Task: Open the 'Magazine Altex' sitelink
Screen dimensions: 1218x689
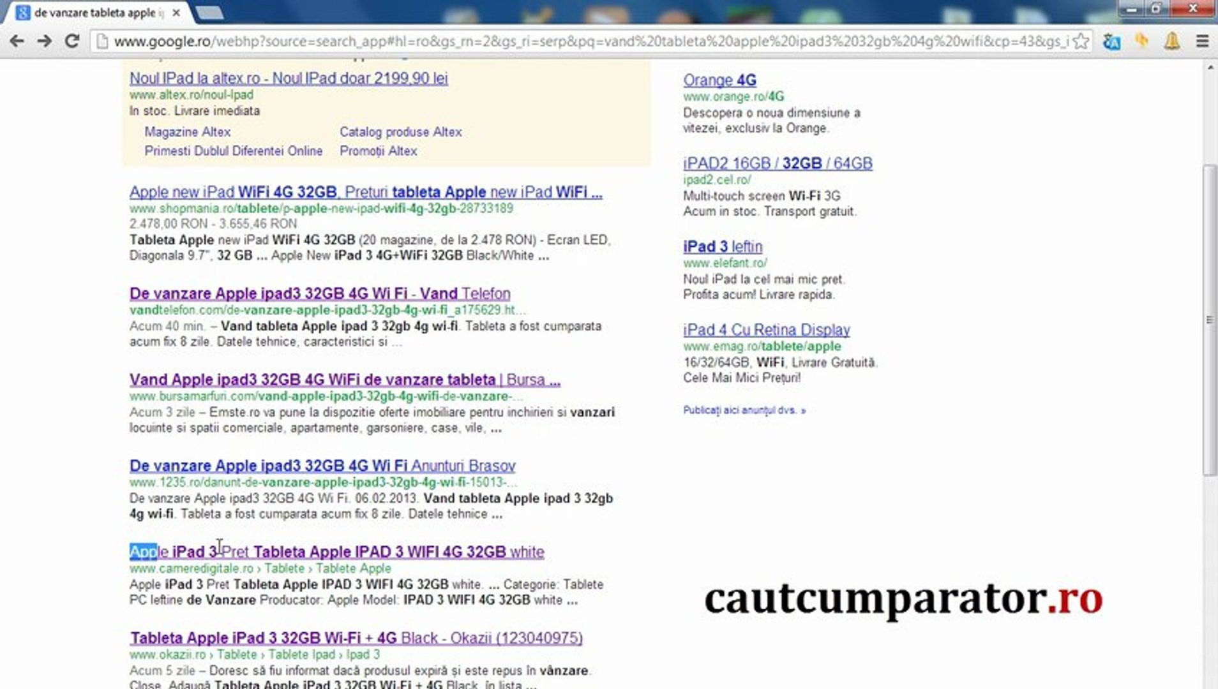Action: pyautogui.click(x=187, y=132)
